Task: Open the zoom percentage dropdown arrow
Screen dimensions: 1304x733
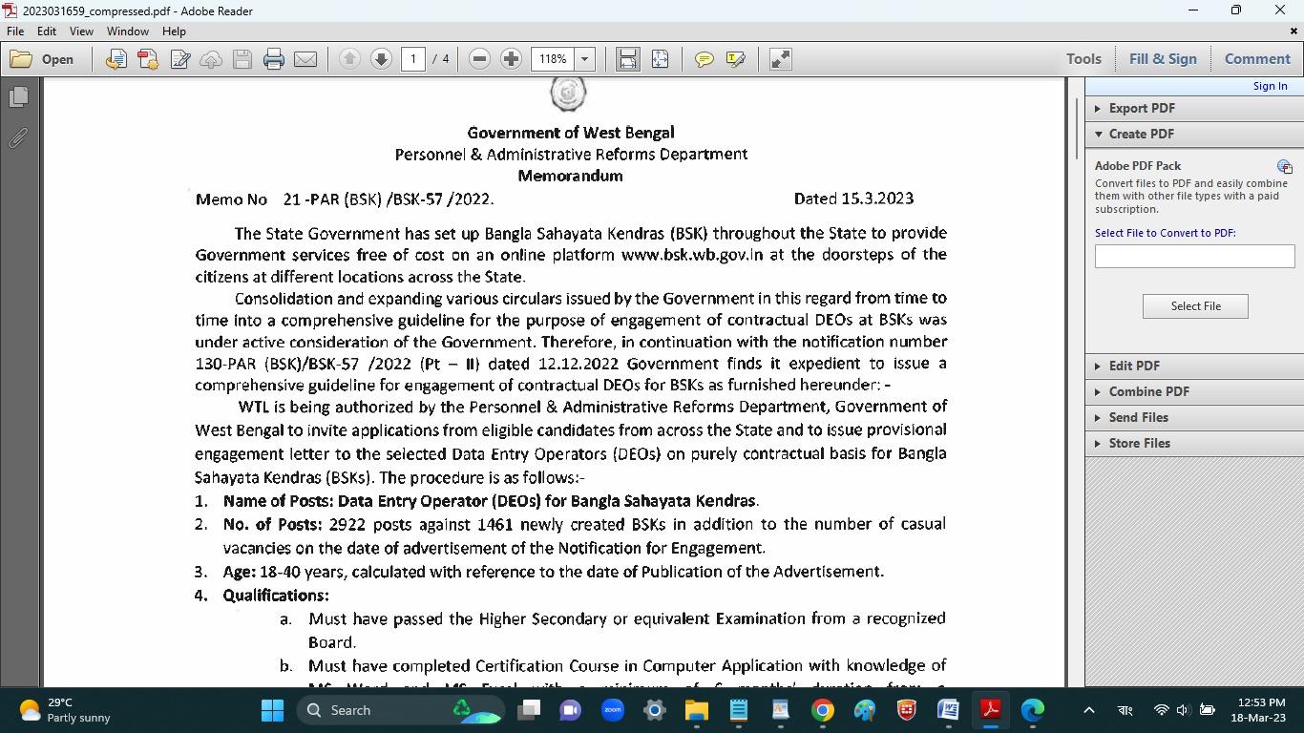Action: [584, 59]
